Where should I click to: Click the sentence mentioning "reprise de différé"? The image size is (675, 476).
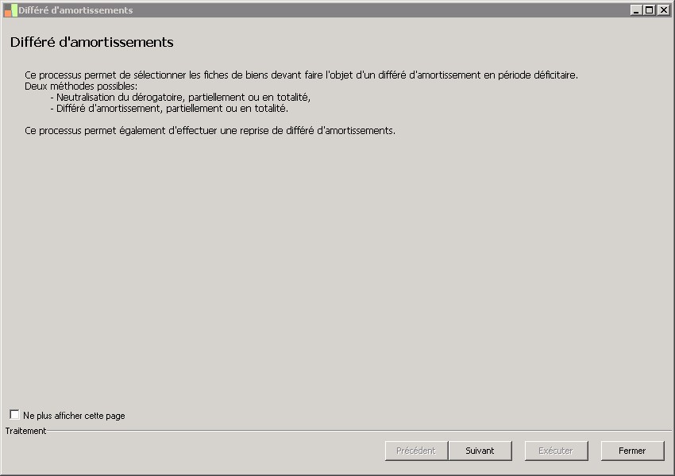pyautogui.click(x=210, y=130)
